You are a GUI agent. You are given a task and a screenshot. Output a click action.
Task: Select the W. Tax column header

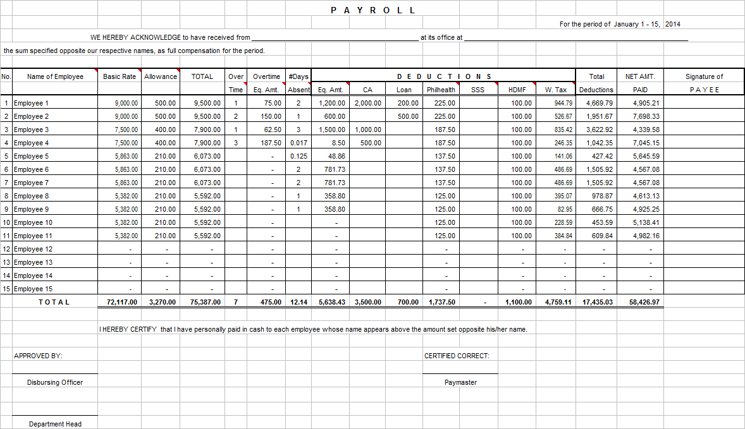[555, 90]
